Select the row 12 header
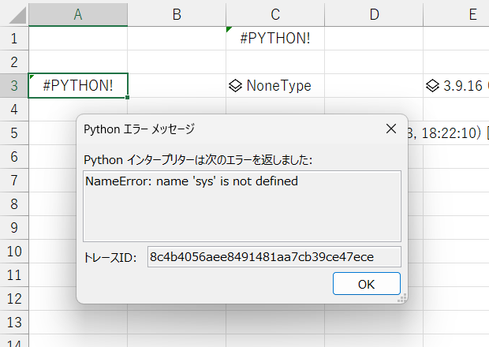The width and height of the screenshot is (489, 347). tap(14, 299)
